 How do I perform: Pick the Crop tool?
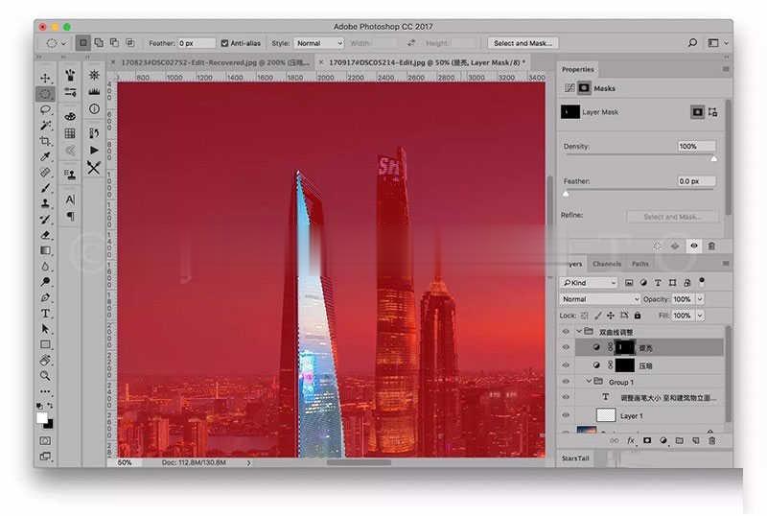pyautogui.click(x=45, y=141)
